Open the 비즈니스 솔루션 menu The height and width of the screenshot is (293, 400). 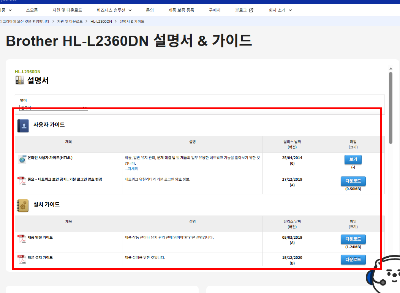click(x=113, y=10)
